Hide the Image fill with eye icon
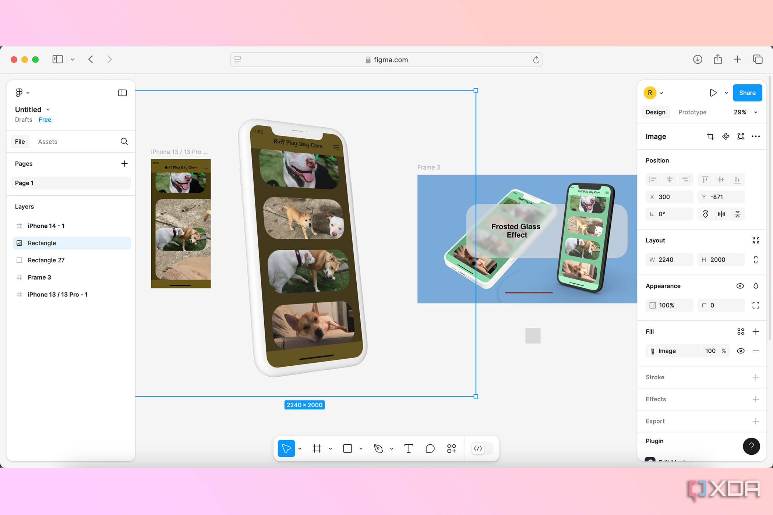 click(741, 351)
